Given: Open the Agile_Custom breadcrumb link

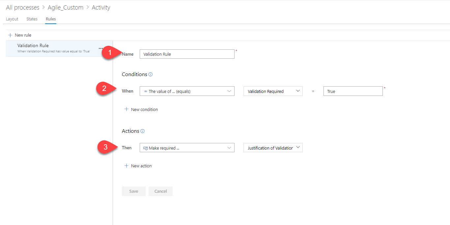Looking at the screenshot, I should [x=66, y=7].
